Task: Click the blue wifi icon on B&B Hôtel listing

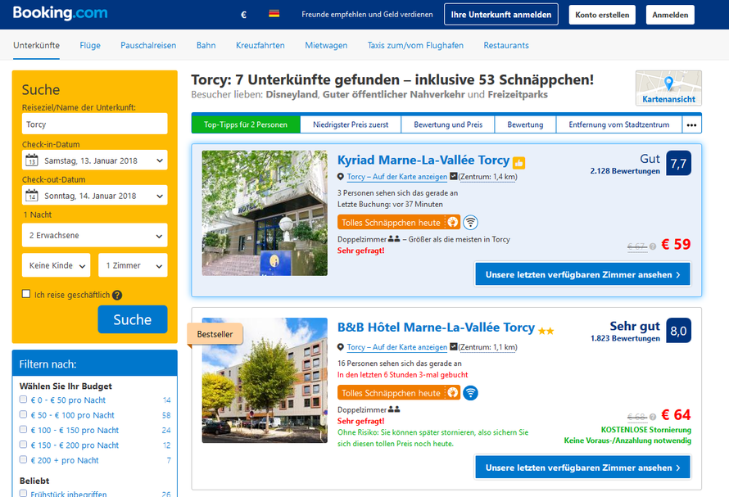Action: click(470, 393)
